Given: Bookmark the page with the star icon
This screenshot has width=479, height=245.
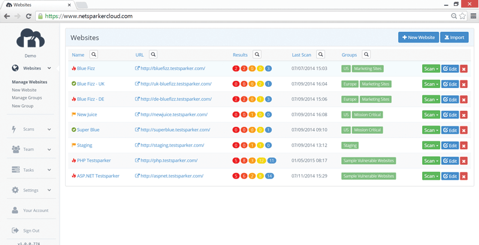Looking at the screenshot, I should click(x=462, y=16).
